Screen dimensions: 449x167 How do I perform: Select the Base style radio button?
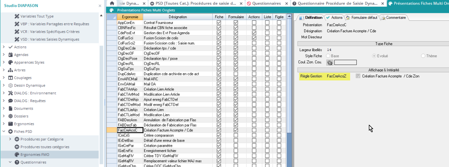click(x=328, y=56)
